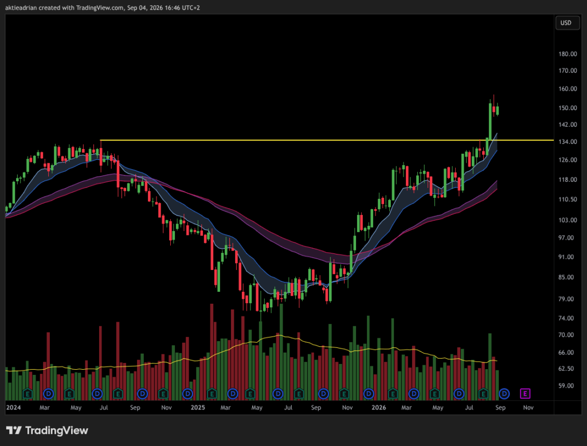Viewport: 587px width, 446px height.
Task: Click the last green earnings E marker
Action: pos(483,394)
